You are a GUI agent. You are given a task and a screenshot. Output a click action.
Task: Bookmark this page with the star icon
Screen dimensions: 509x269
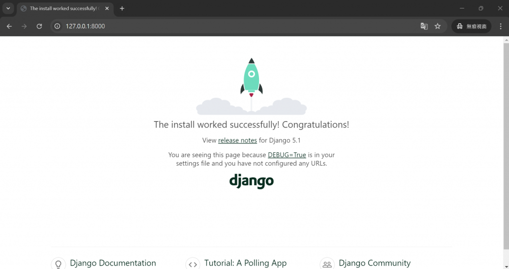point(437,26)
